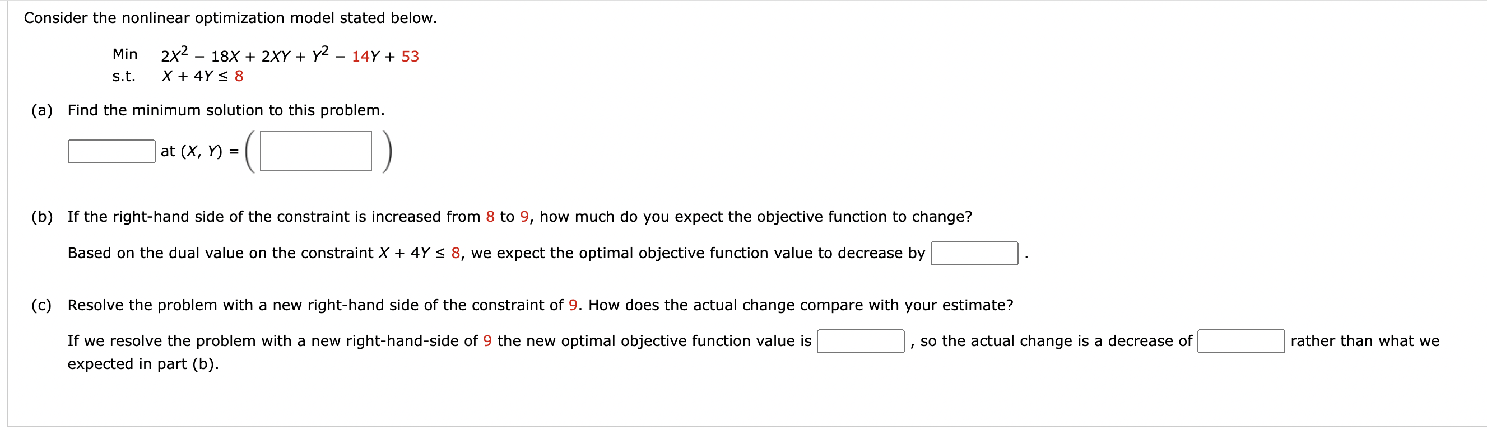Select the red 9 in part (c) heading
Screen dimensions: 1487x430
(573, 305)
